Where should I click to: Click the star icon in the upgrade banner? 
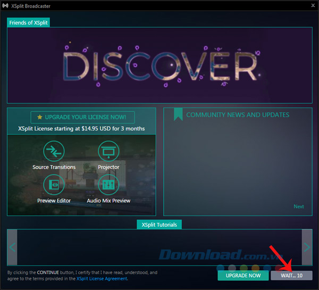pos(40,117)
